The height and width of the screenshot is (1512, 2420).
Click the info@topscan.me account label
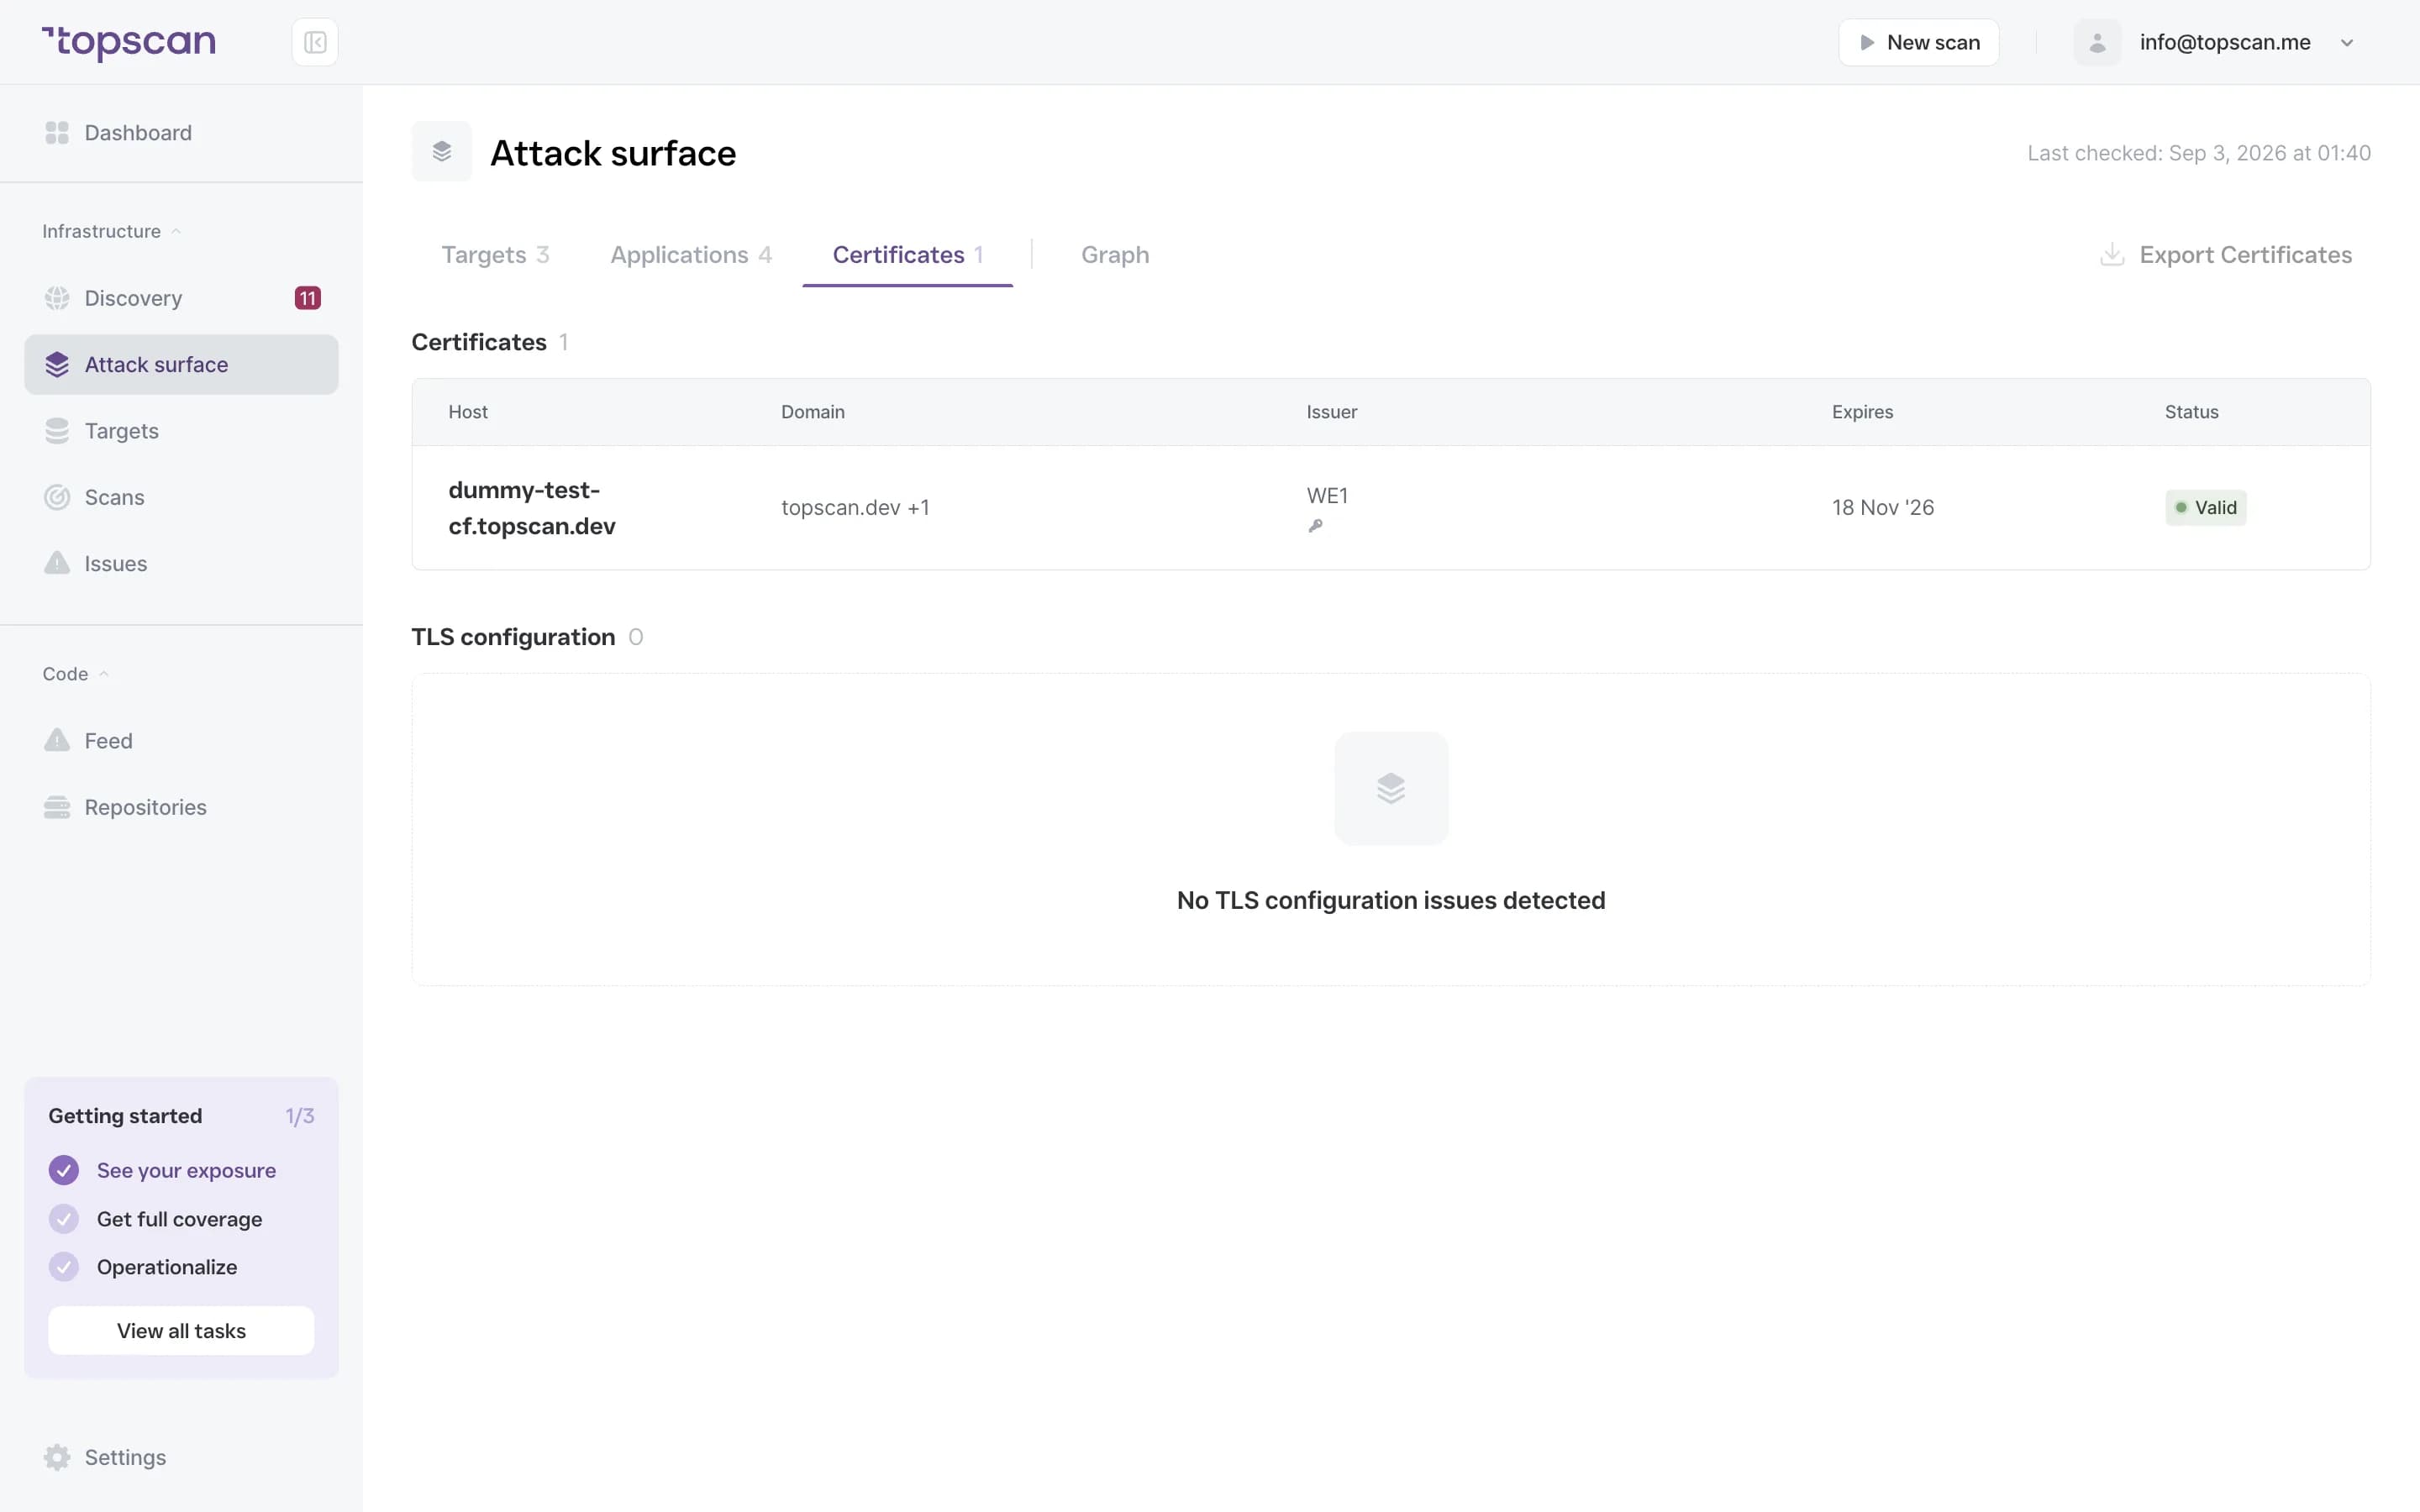click(2225, 42)
